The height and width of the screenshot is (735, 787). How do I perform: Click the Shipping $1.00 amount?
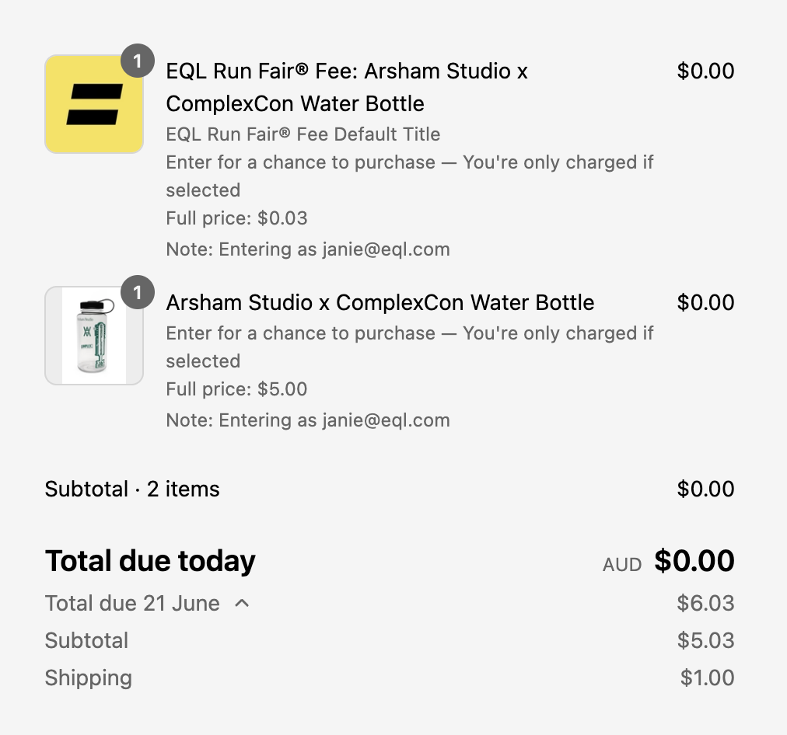(707, 678)
